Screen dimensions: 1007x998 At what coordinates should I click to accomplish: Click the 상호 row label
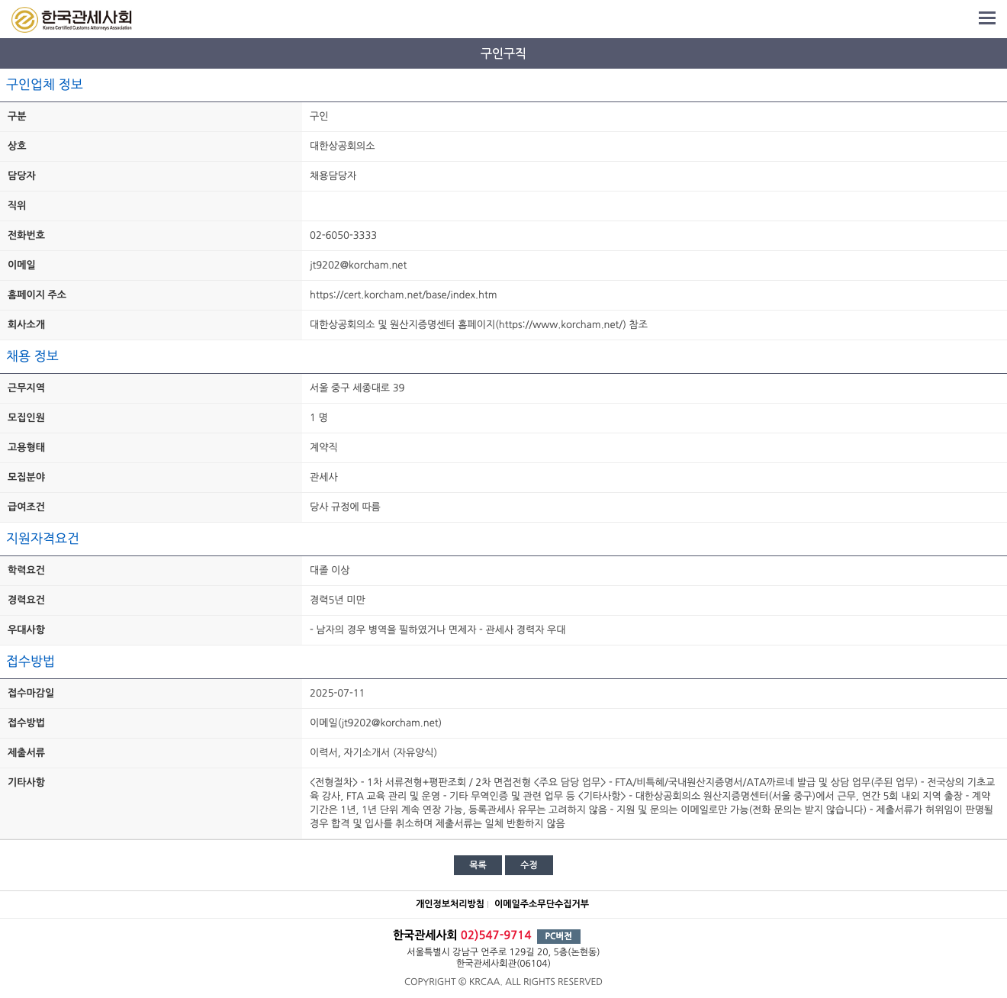[17, 146]
